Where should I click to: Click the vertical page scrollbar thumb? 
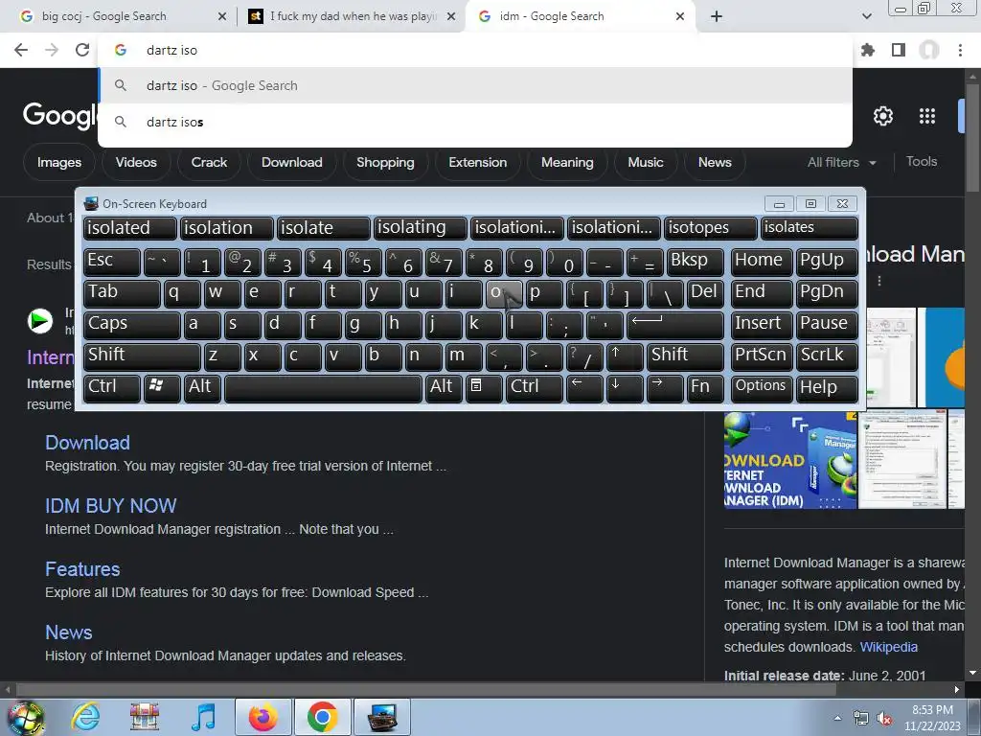click(973, 138)
